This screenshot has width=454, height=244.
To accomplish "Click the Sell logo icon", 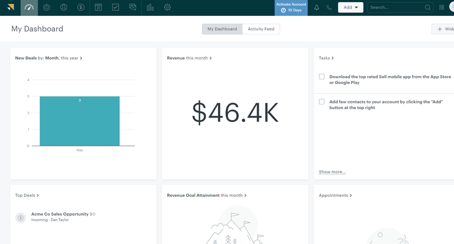I will (x=11, y=7).
